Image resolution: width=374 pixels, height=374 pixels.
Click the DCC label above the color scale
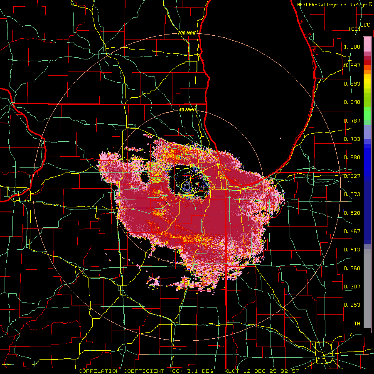(x=365, y=25)
